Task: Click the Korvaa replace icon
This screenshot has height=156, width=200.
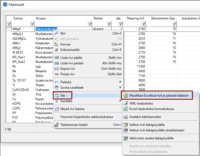Action: click(57, 44)
